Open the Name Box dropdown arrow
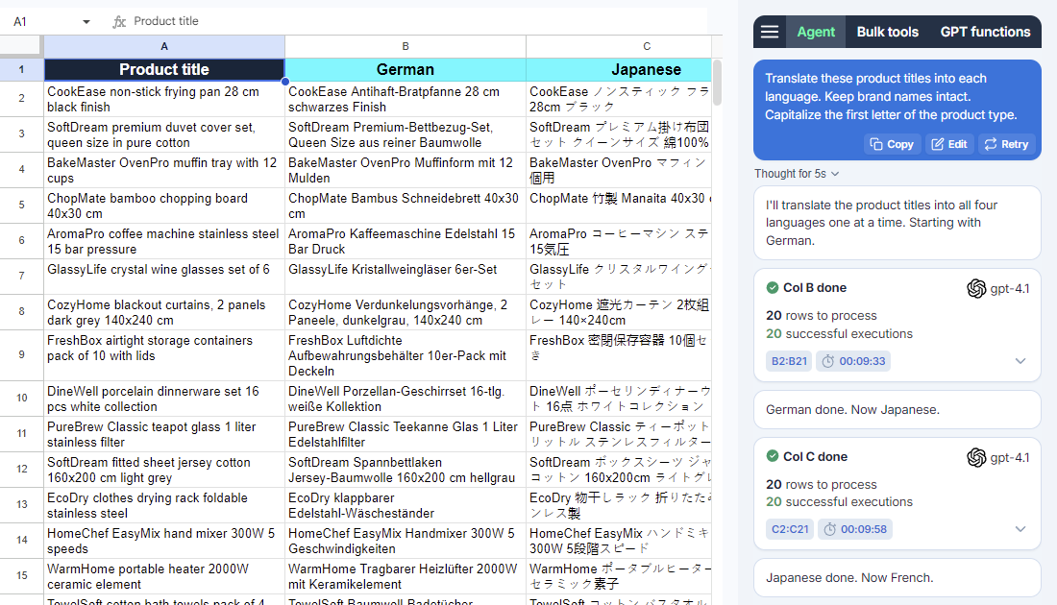The image size is (1057, 605). (x=86, y=20)
